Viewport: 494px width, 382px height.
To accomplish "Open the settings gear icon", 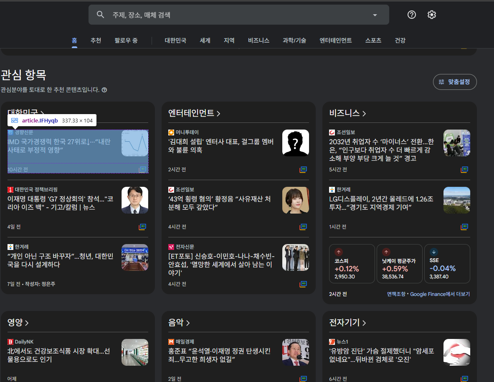I will (x=432, y=15).
